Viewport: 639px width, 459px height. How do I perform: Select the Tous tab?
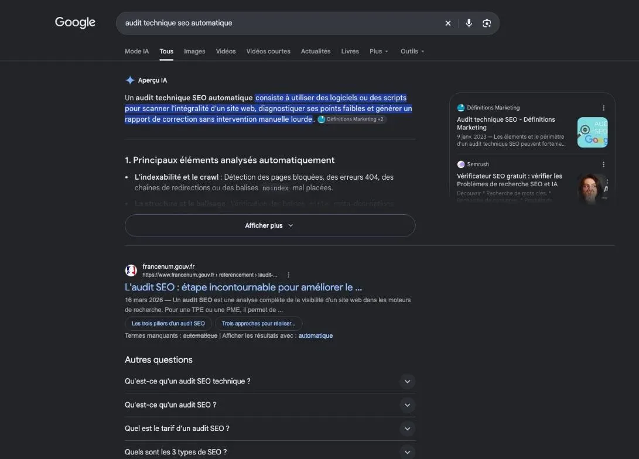166,52
